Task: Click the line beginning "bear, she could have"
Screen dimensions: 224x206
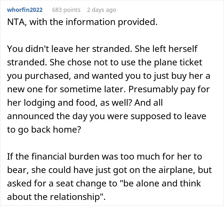Action: click(109, 170)
